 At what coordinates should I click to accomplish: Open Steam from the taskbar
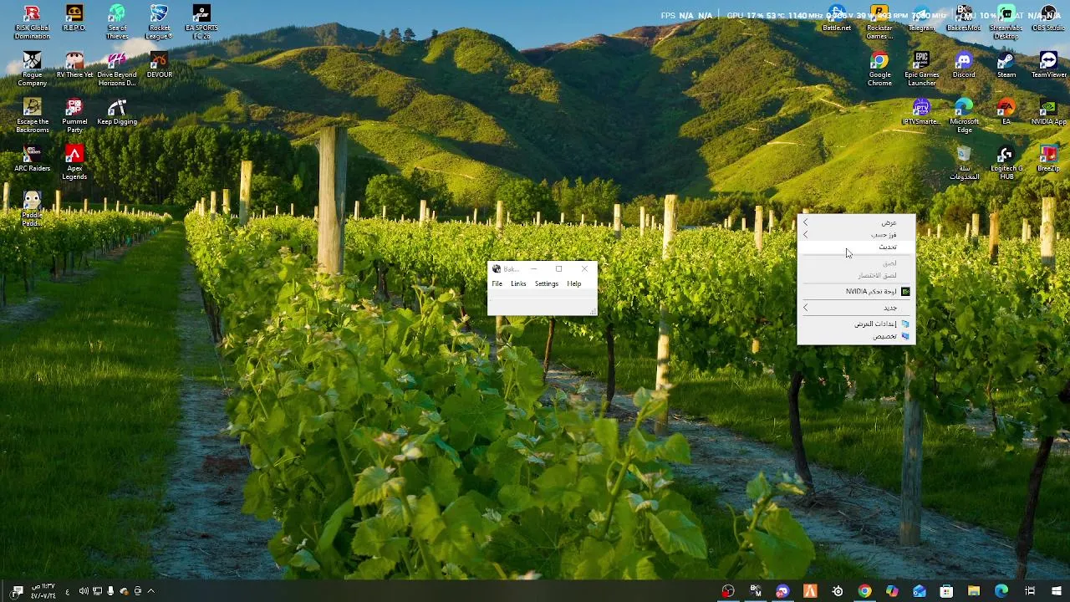point(837,591)
